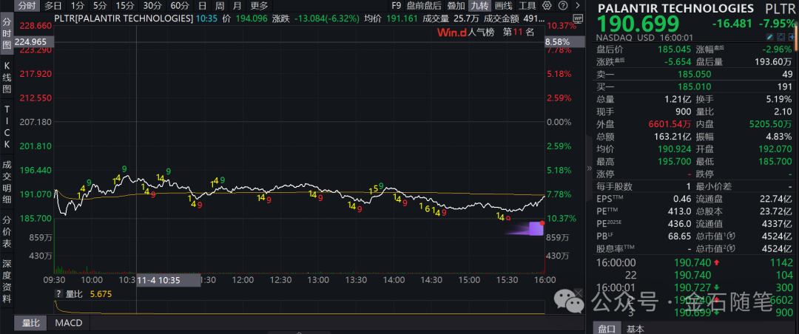Viewport: 799px width, 334px height.
Task: Toggle the 叠加 overlay option
Action: pyautogui.click(x=456, y=5)
